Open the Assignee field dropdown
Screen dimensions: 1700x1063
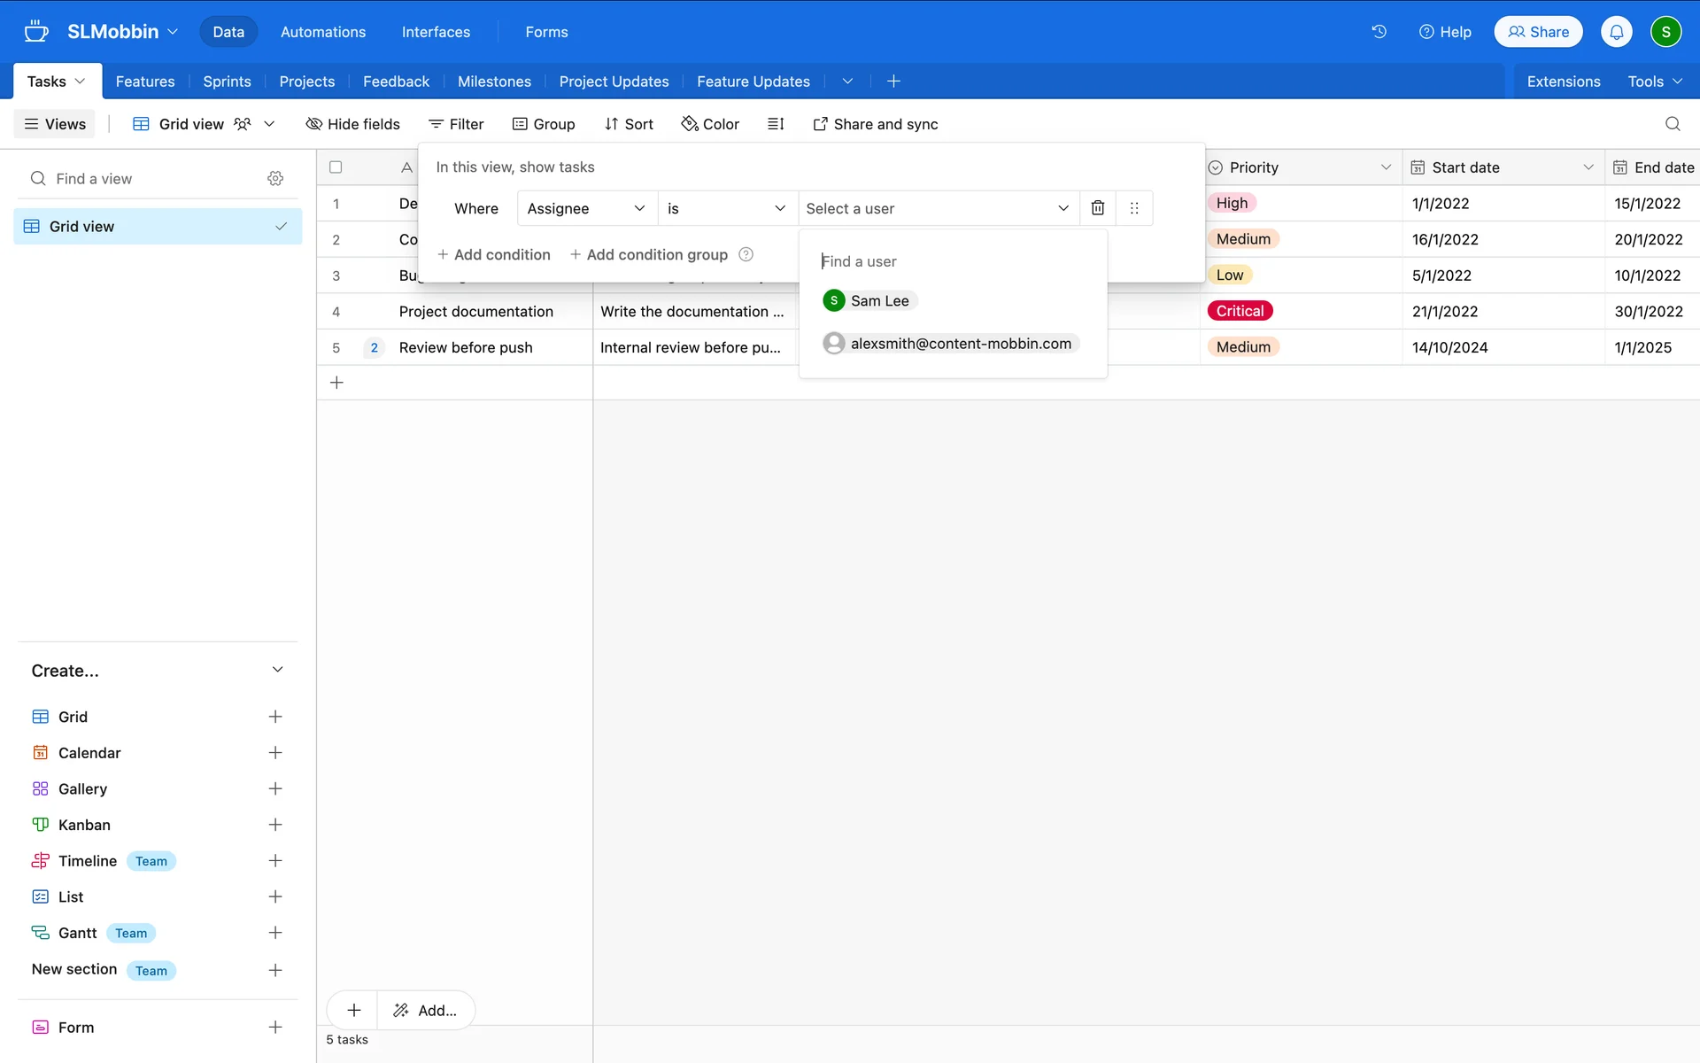(x=586, y=208)
